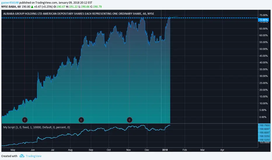Click the Oct label on time axis
This screenshot has width=272, height=160.
coord(109,150)
